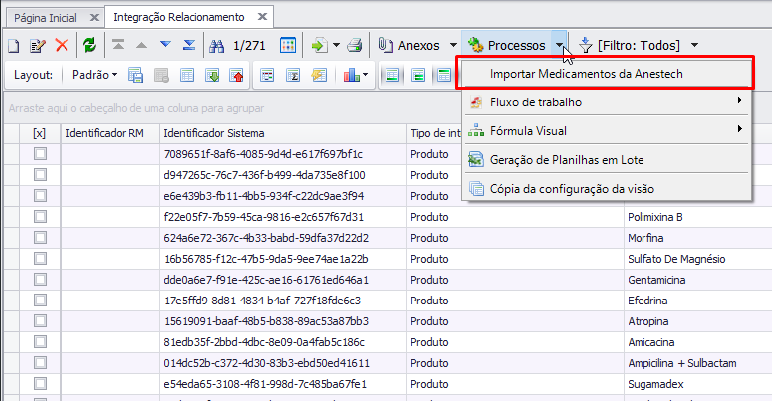This screenshot has width=772, height=401.
Task: Check the box for Morfina row
Action: (x=41, y=238)
